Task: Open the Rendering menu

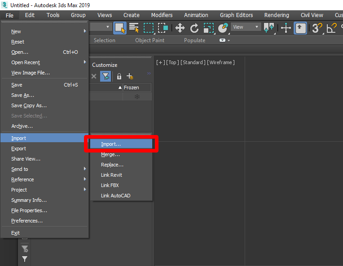Action: 277,15
